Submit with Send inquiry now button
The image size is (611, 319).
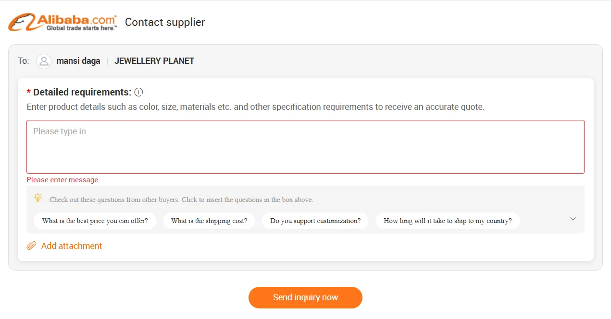(305, 297)
